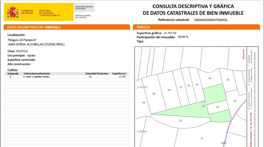264x147 pixels.
Task: Click the purple polygon label '020' on map
Action: click(204, 102)
